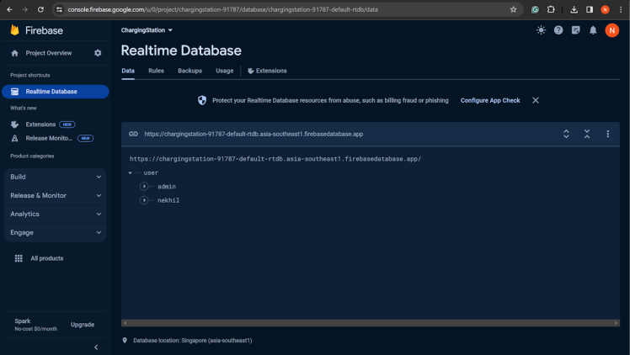Collapse the user tree node
Viewport: 630px width, 355px height.
point(131,172)
